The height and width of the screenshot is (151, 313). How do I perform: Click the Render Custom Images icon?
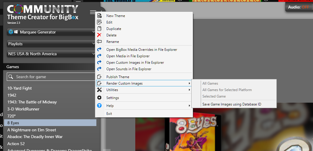[99, 83]
